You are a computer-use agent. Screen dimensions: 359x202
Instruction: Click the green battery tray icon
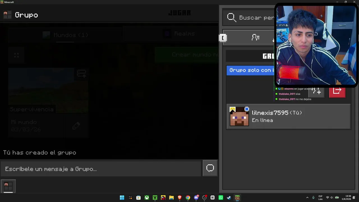tap(337, 198)
